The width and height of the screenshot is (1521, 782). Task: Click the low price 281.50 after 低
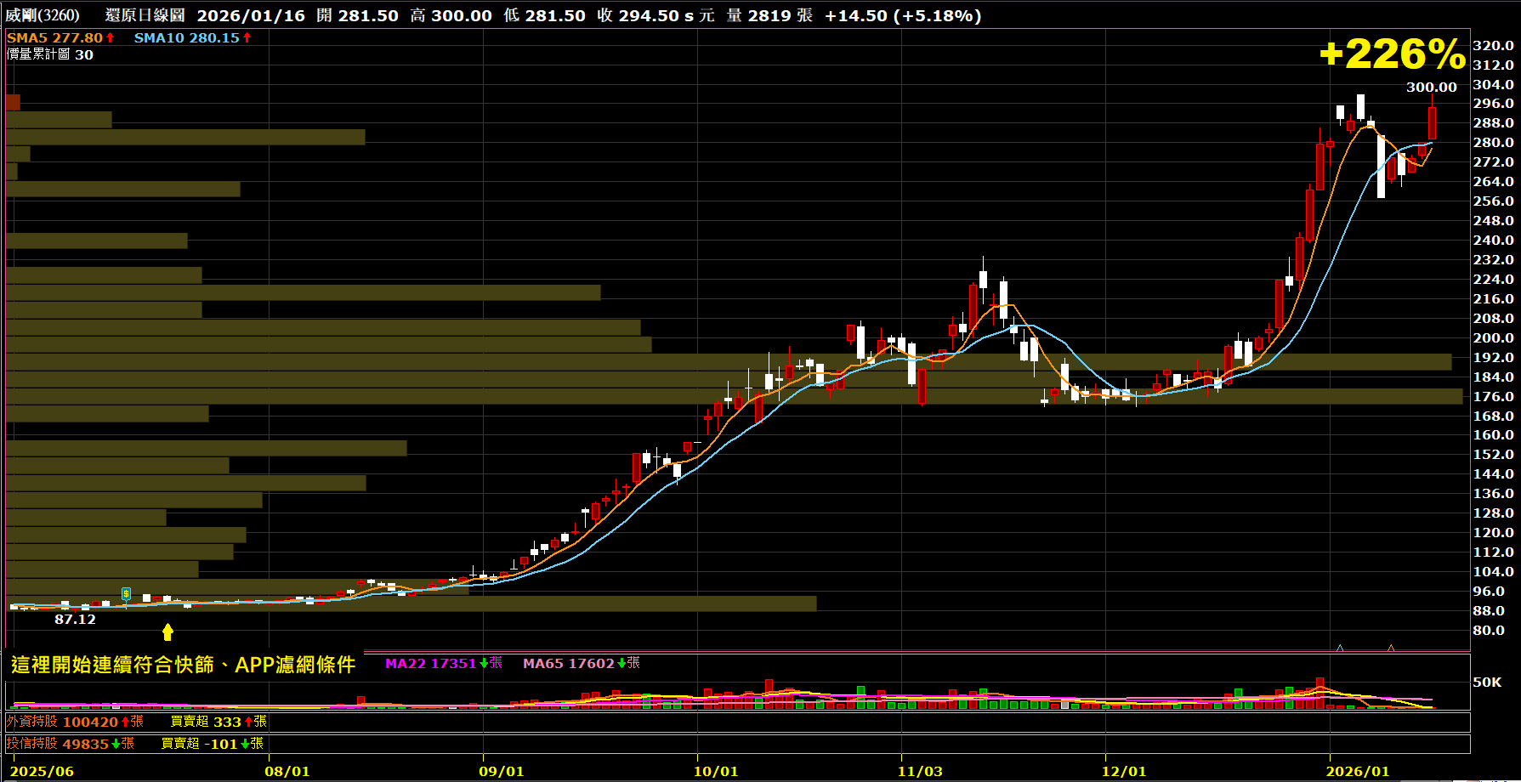click(x=554, y=15)
